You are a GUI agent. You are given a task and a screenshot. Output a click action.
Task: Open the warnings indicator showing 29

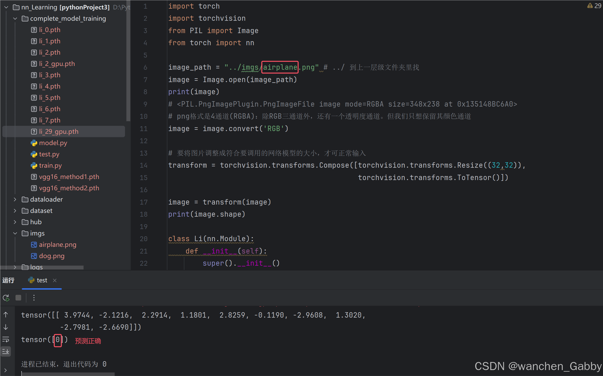pos(594,6)
